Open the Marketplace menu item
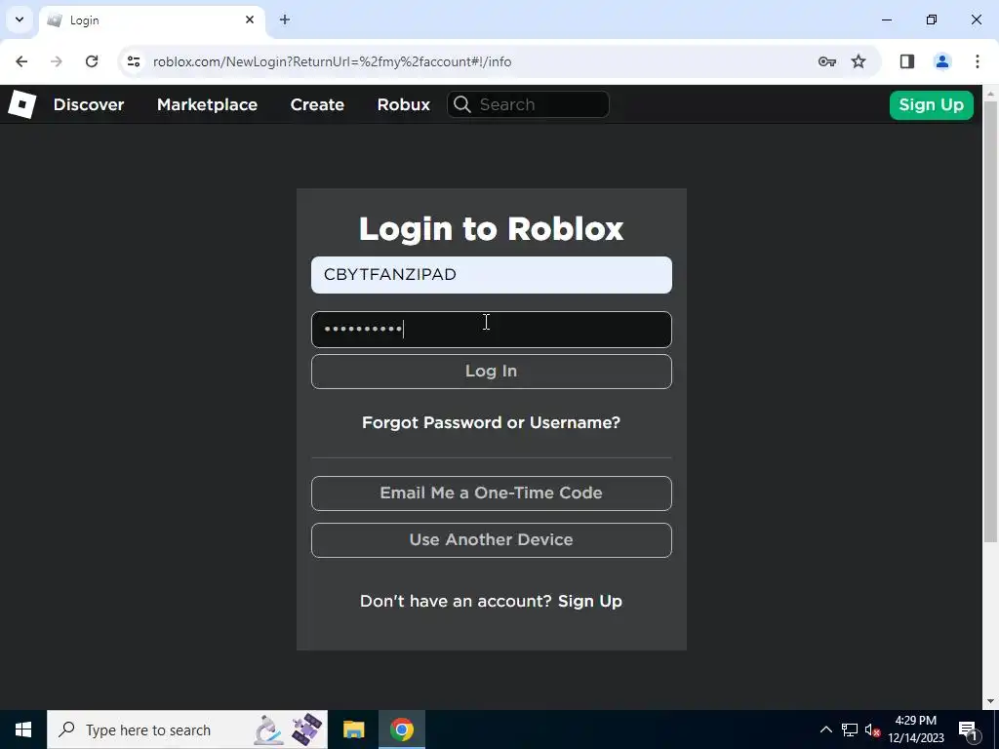Screen dimensions: 999x749 (x=207, y=104)
